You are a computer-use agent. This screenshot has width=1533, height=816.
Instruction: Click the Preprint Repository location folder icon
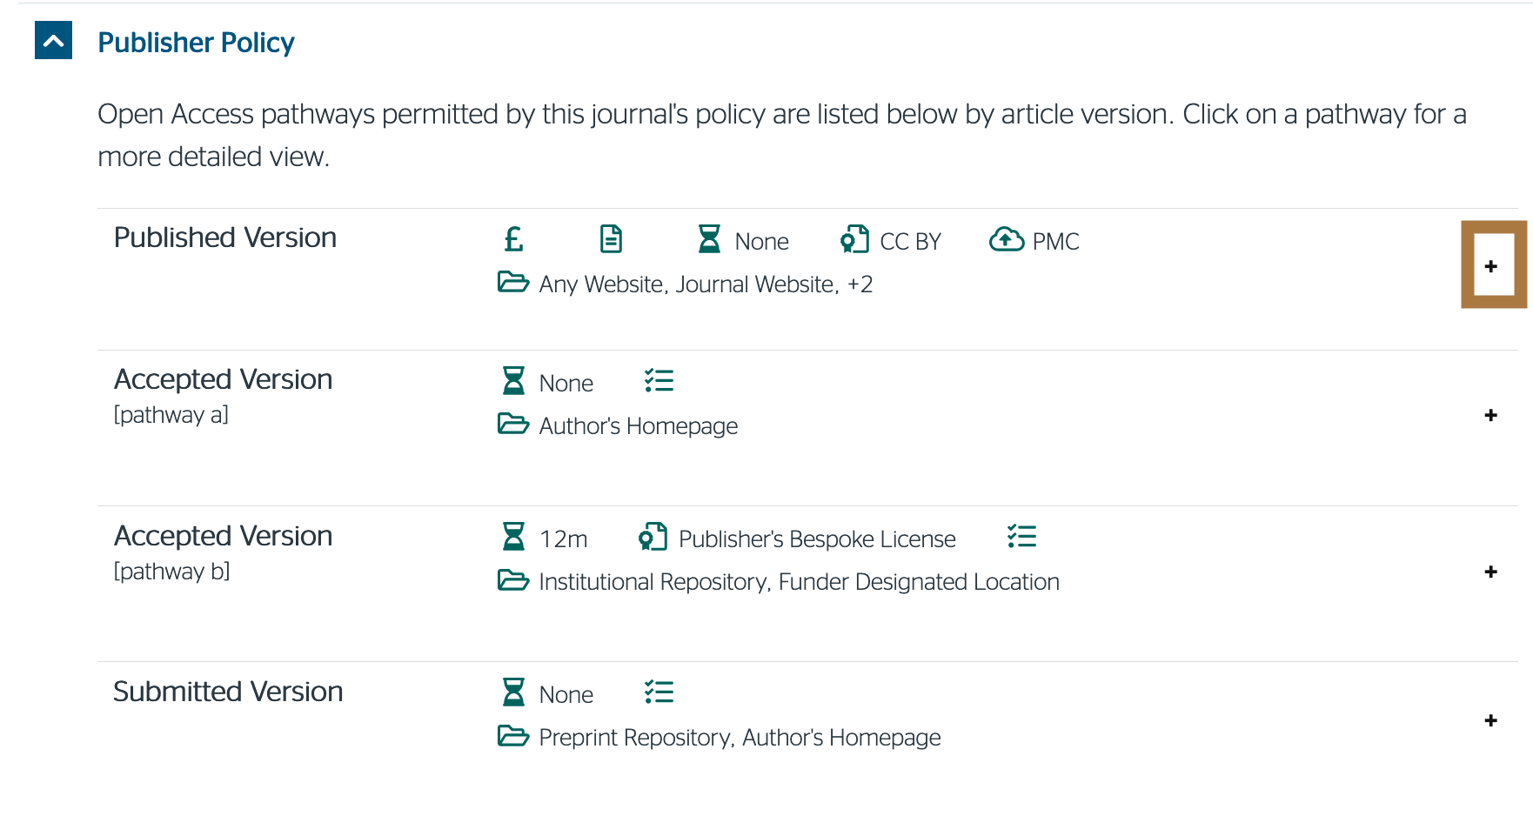coord(513,735)
